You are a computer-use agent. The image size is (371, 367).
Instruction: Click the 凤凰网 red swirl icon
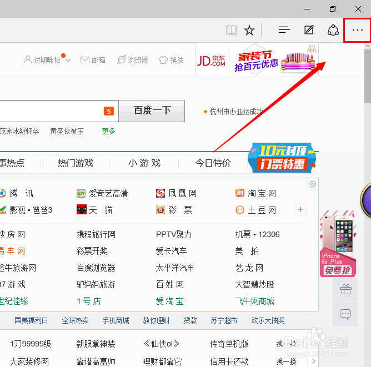point(161,193)
